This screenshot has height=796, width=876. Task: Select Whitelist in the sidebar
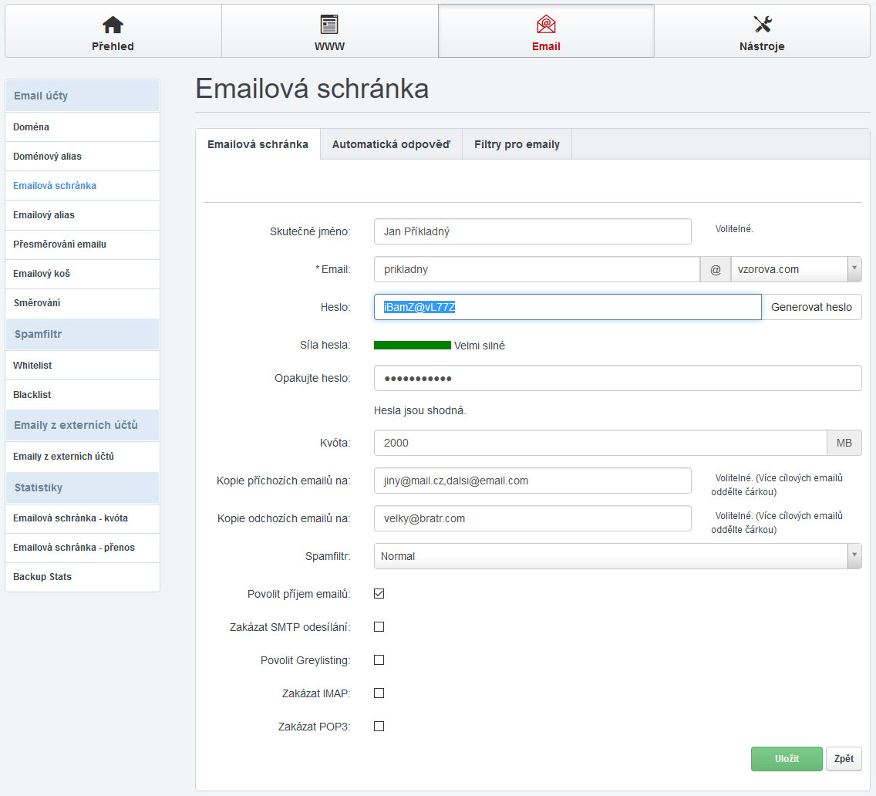pos(32,366)
